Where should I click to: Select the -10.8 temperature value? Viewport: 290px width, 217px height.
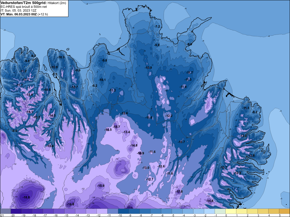(47, 90)
